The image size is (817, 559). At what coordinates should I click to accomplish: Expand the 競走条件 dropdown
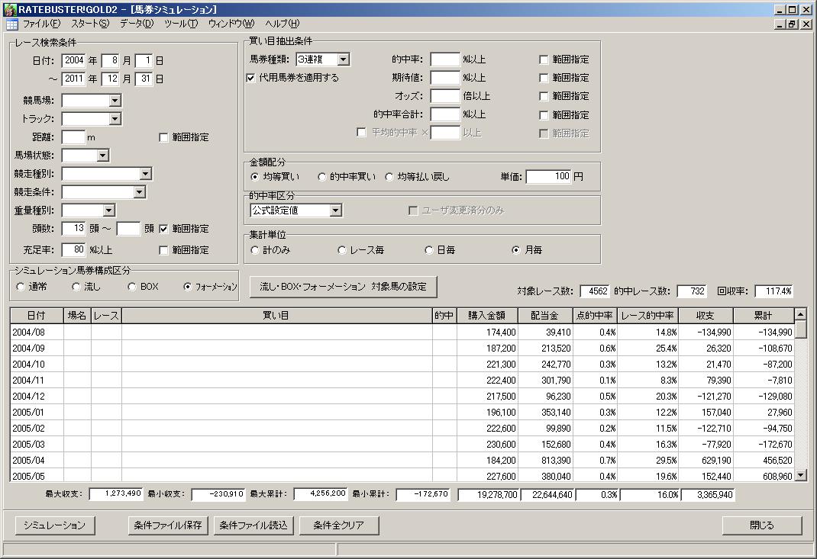[139, 192]
